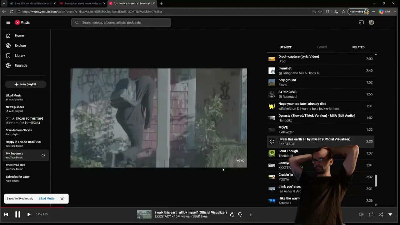Dismiss the Saved to liked music toast
400x225 pixels.
(62, 198)
